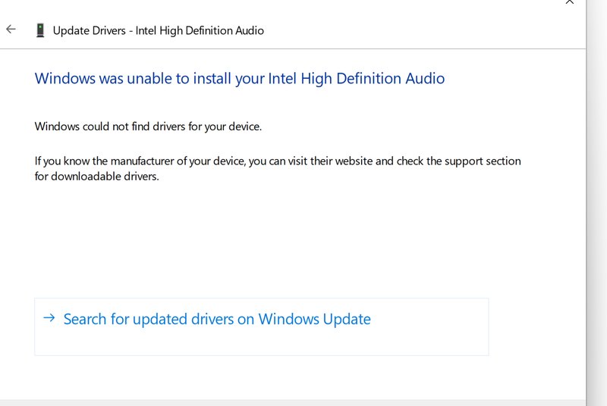Click the back arrow button
Image resolution: width=607 pixels, height=406 pixels.
point(11,30)
